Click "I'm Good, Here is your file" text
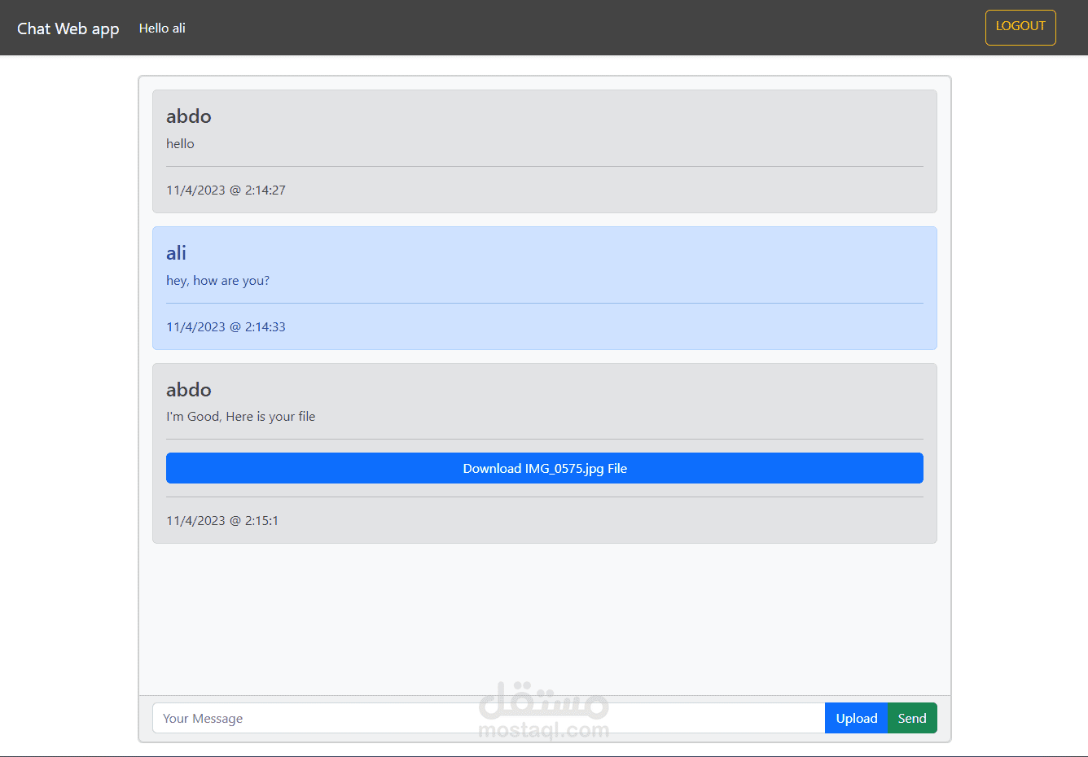 point(240,416)
